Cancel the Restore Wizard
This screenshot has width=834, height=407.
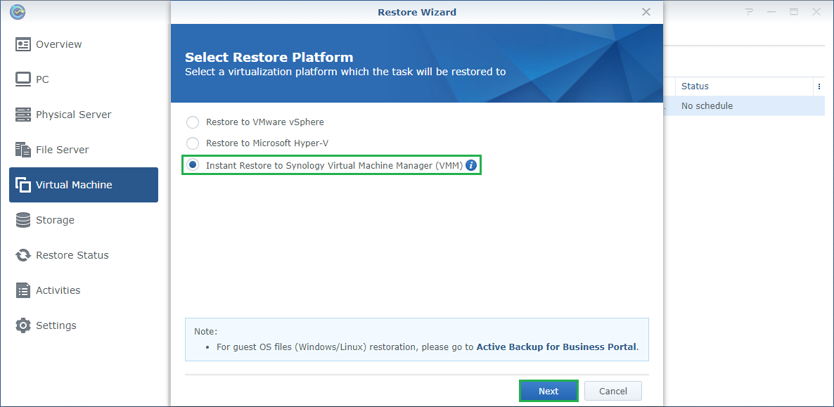point(612,392)
